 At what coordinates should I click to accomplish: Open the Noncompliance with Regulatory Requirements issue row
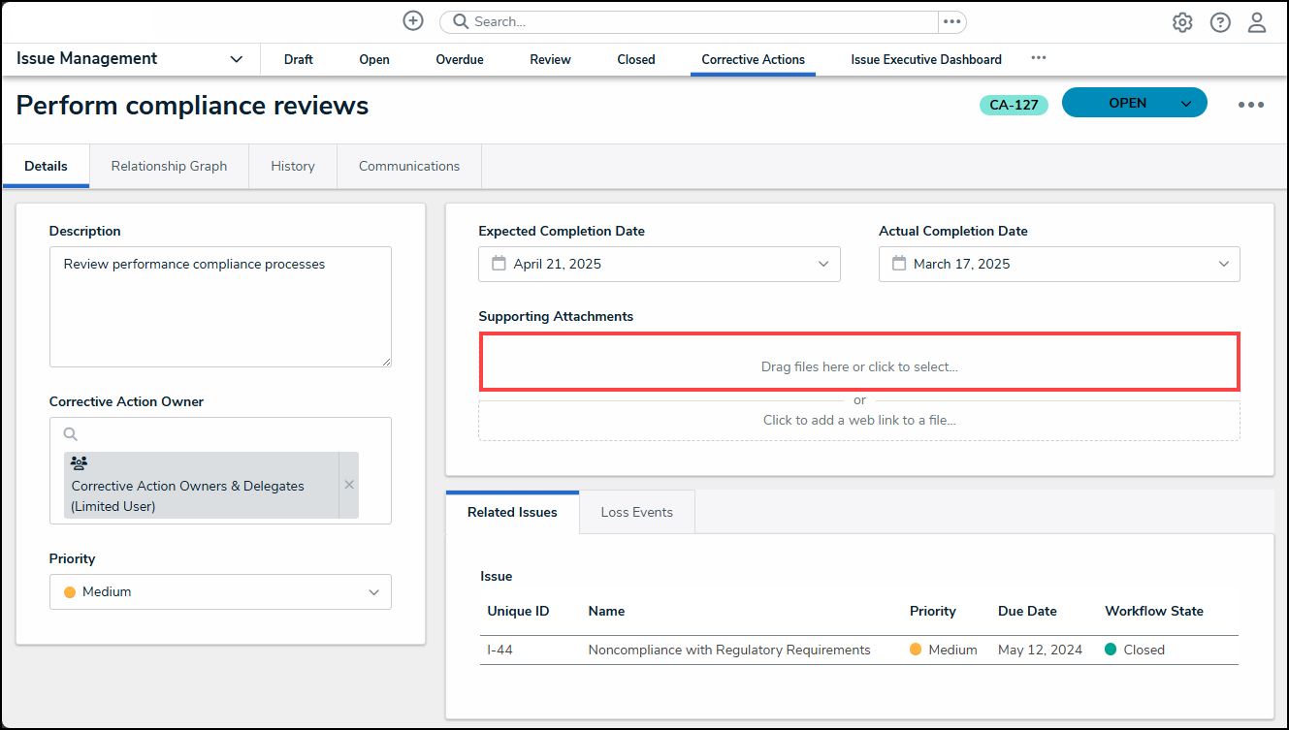tap(728, 650)
